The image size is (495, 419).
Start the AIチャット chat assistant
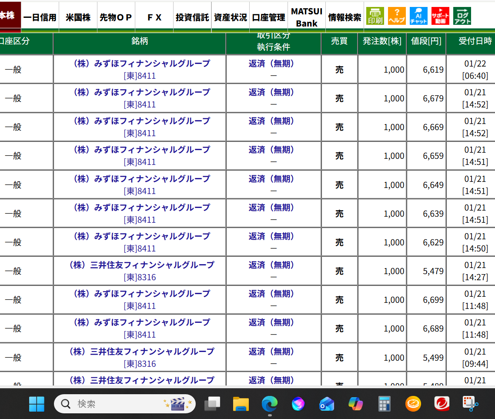click(418, 16)
